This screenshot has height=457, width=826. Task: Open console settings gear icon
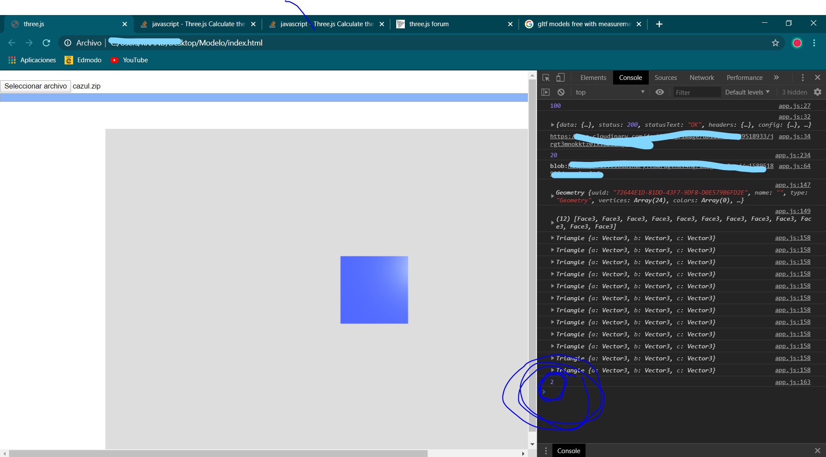tap(817, 92)
